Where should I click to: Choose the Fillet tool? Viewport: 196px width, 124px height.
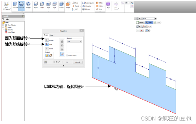click(42, 5)
